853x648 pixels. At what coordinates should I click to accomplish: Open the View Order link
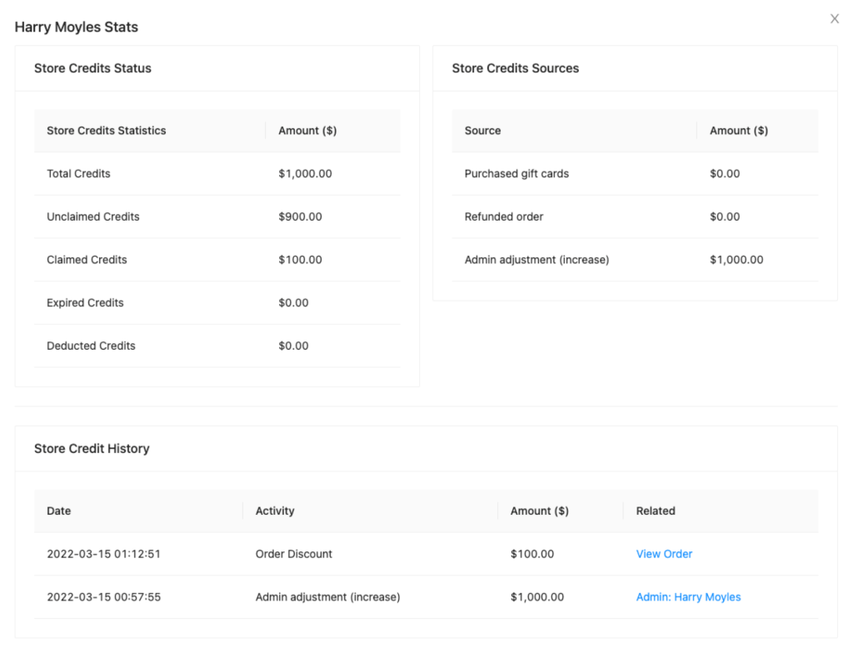[x=664, y=554]
